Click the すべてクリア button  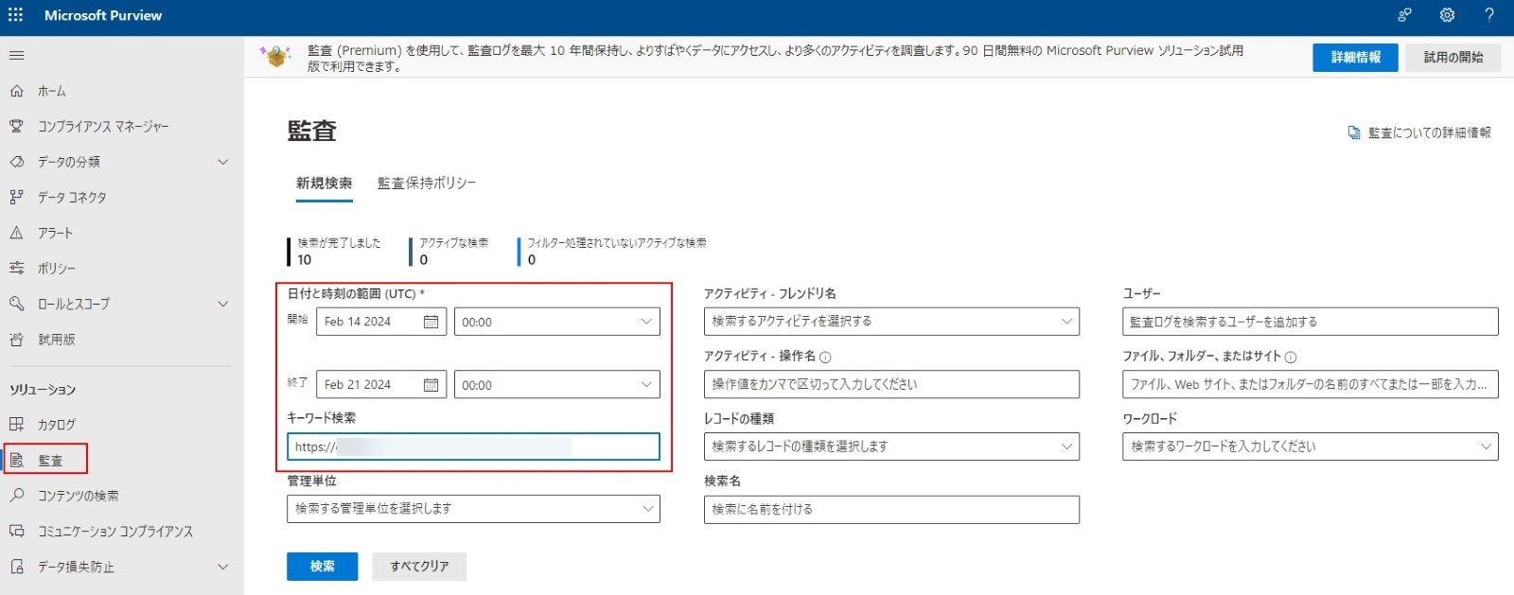(419, 567)
